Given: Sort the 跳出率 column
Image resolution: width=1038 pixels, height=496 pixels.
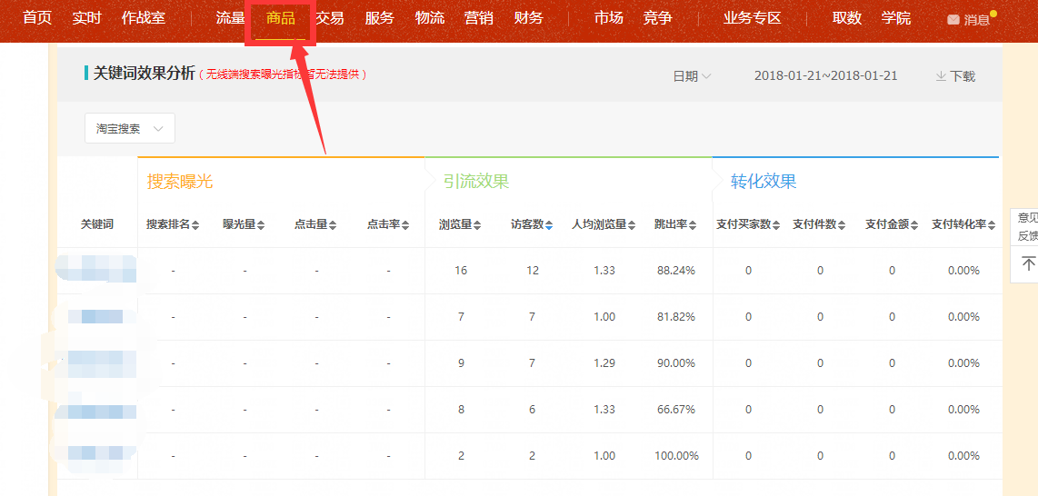Looking at the screenshot, I should [x=693, y=225].
